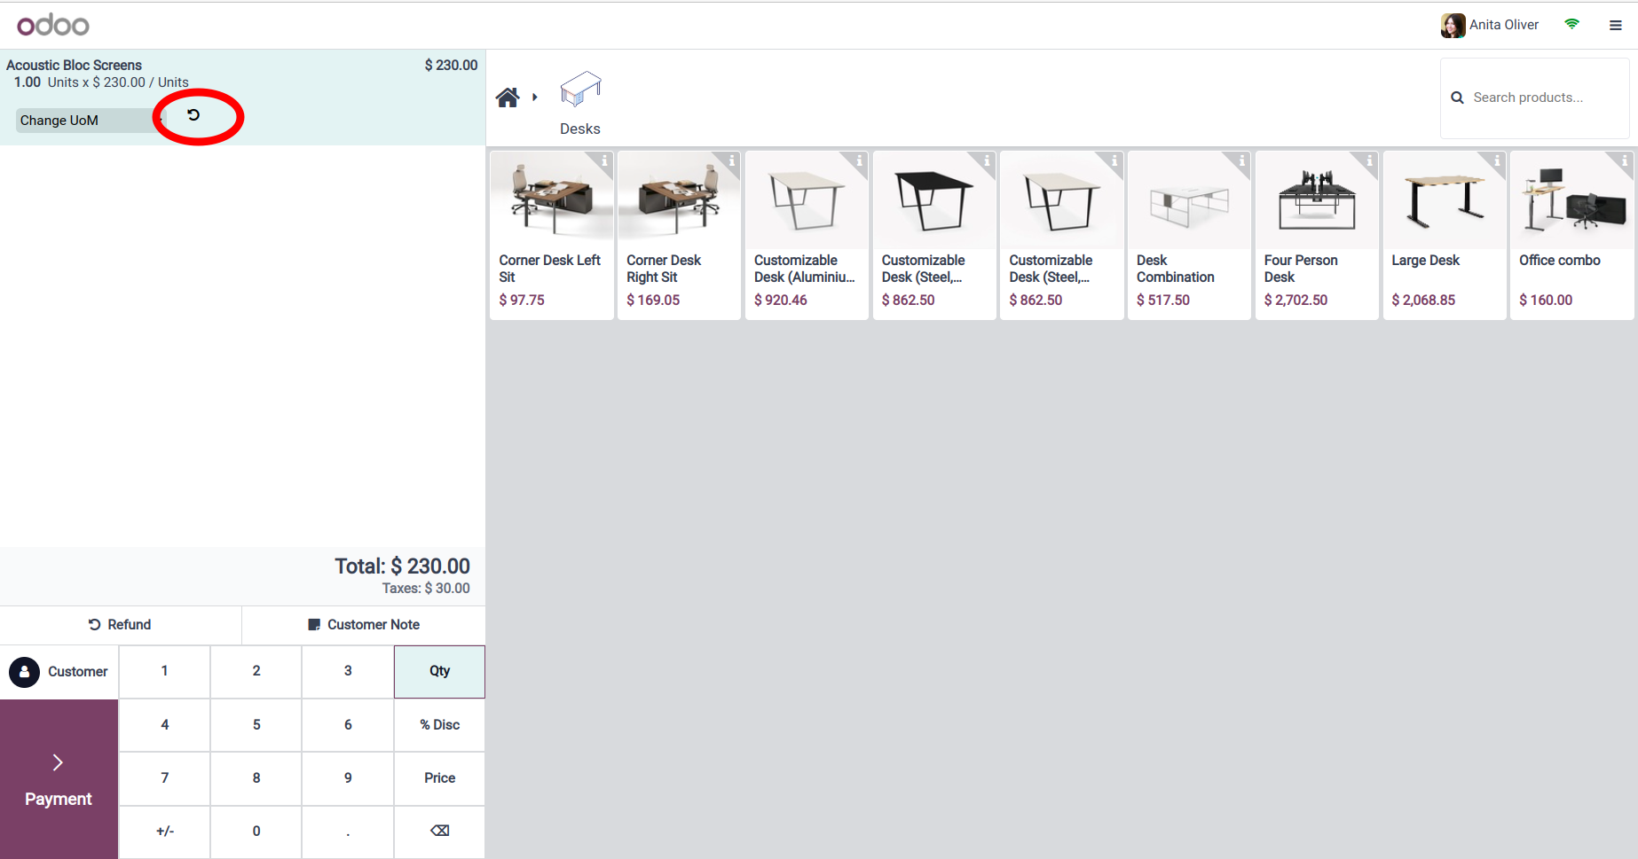This screenshot has height=859, width=1638.
Task: Select the Desks category
Action: (580, 103)
